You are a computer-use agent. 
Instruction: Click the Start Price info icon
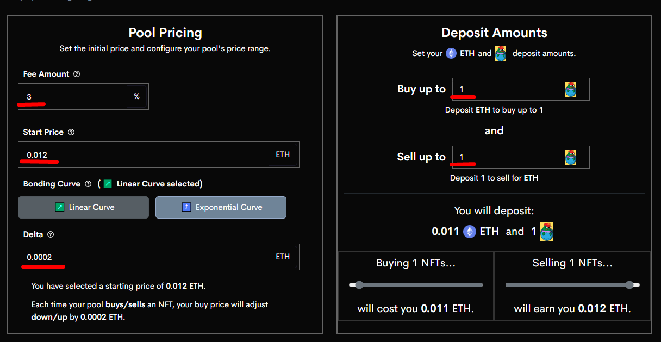pyautogui.click(x=71, y=132)
